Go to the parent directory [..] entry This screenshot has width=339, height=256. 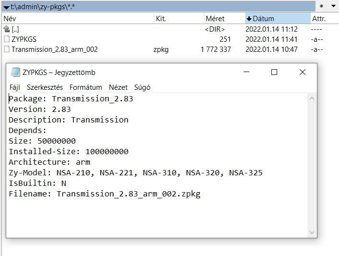pos(15,29)
